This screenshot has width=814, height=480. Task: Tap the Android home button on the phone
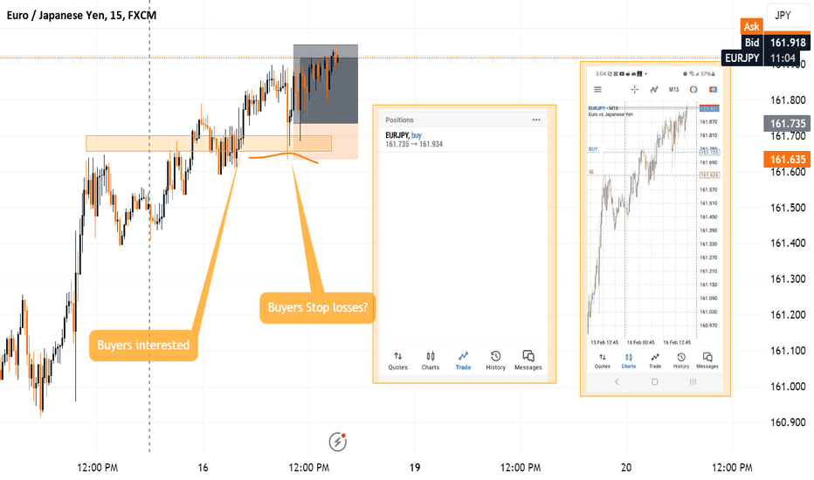click(655, 382)
